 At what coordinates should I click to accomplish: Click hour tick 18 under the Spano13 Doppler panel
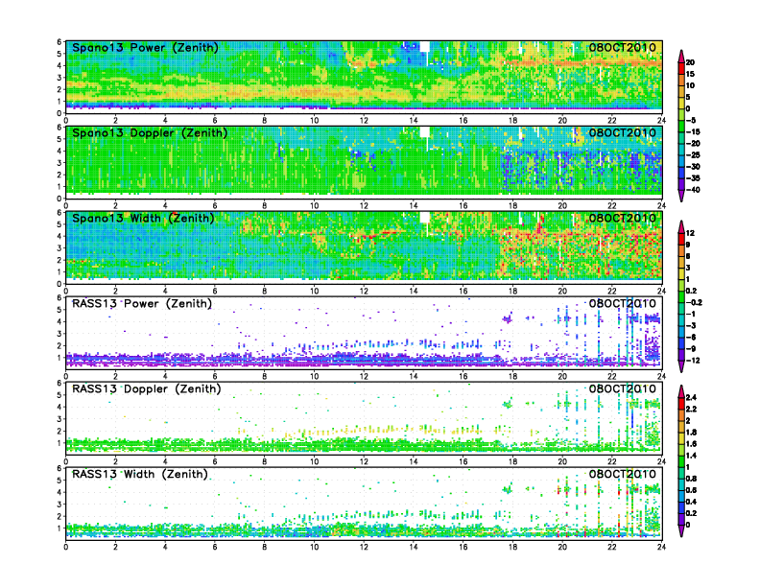click(512, 206)
